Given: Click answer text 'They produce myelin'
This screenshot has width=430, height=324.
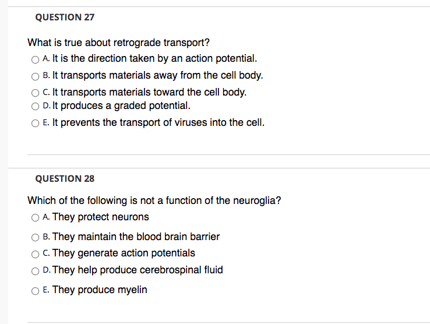Looking at the screenshot, I should tap(100, 290).
